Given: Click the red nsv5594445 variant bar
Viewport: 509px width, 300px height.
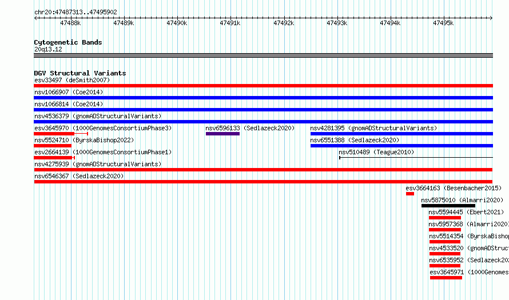Looking at the screenshot, I should click(x=445, y=218).
